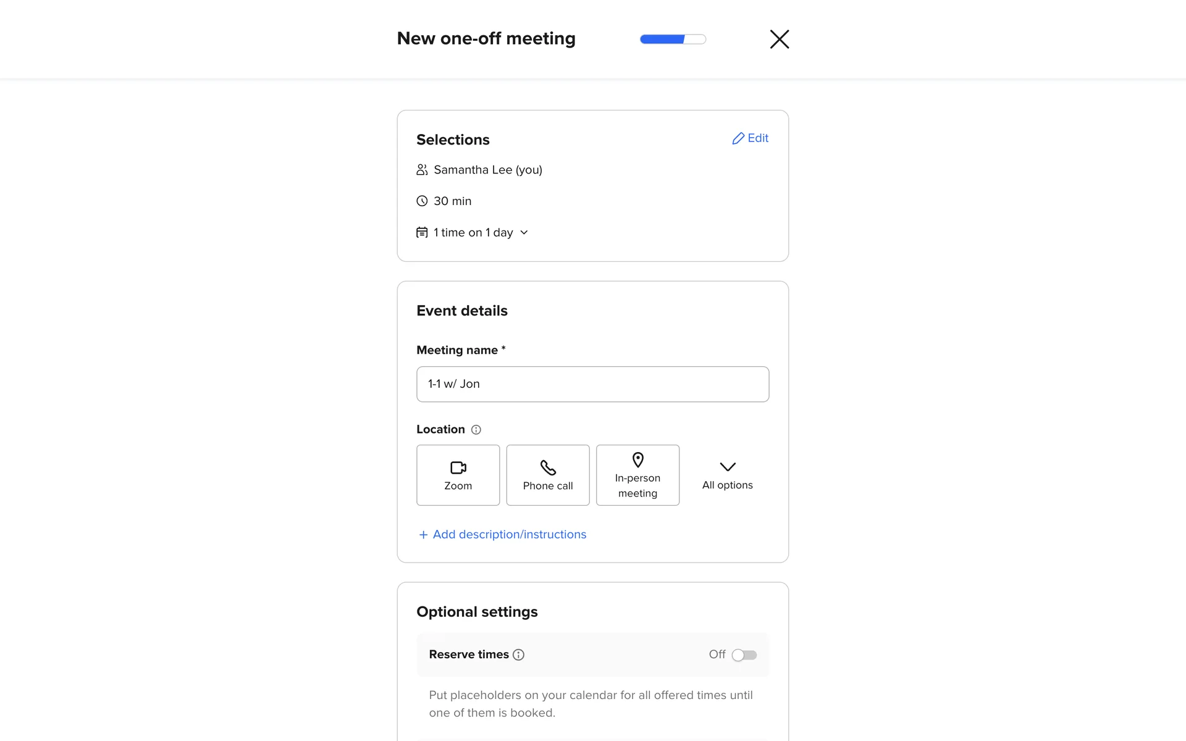Choose Phone call location option
Viewport: 1186px width, 741px height.
[x=547, y=475]
